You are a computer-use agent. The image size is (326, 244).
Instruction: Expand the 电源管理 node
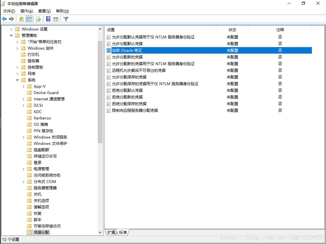point(24,169)
